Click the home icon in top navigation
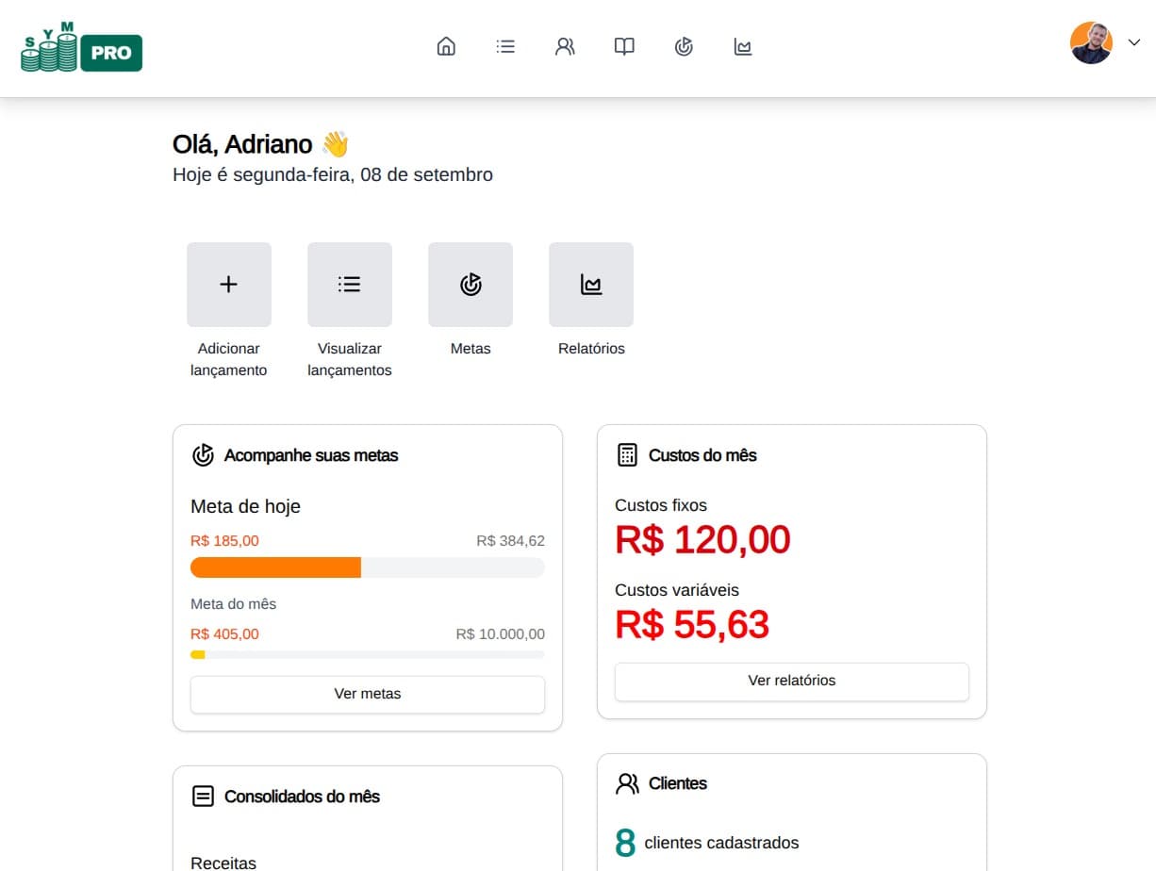The height and width of the screenshot is (871, 1156). pos(446,46)
